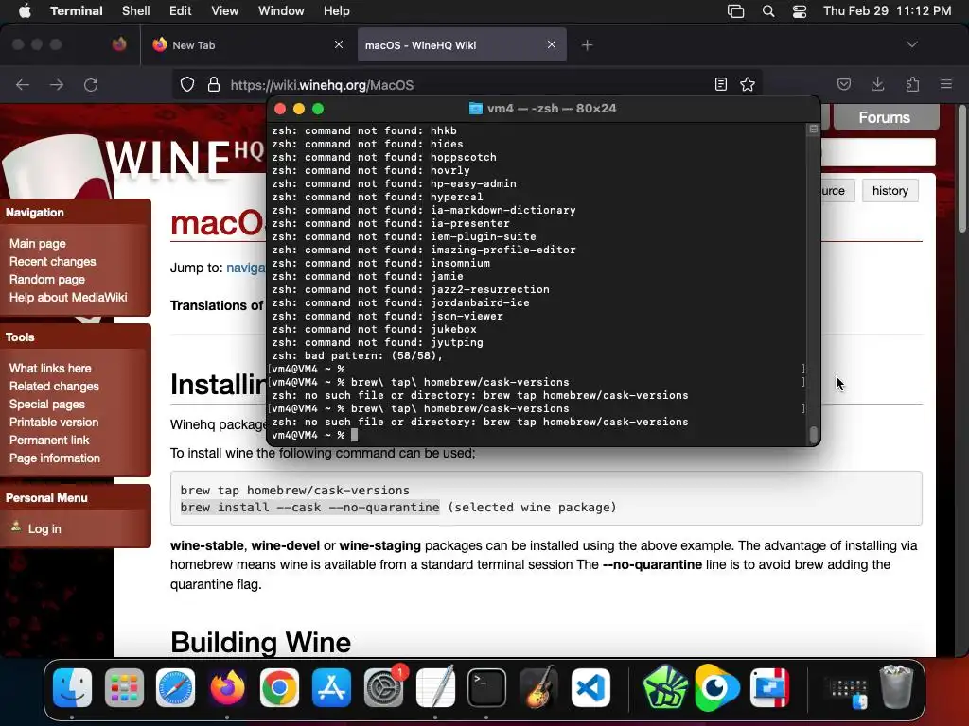Launch GarageBand from the Dock

pos(538,687)
